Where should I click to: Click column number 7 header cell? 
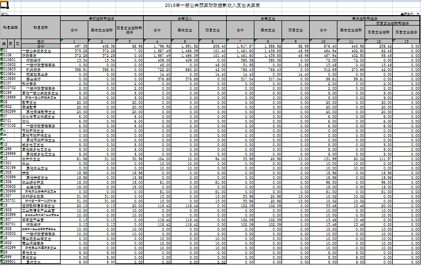coord(240,41)
